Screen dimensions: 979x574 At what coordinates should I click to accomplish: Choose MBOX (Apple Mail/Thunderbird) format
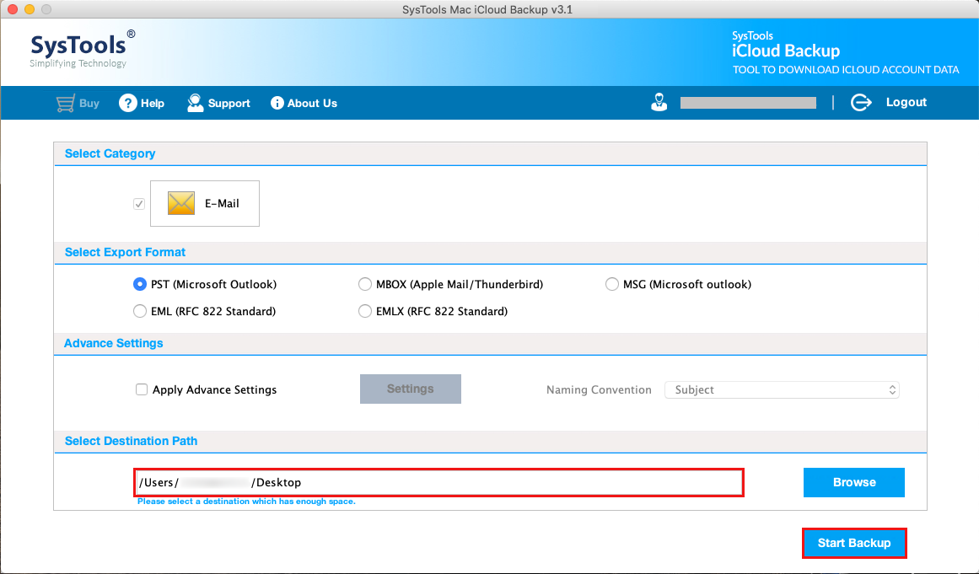pyautogui.click(x=365, y=284)
